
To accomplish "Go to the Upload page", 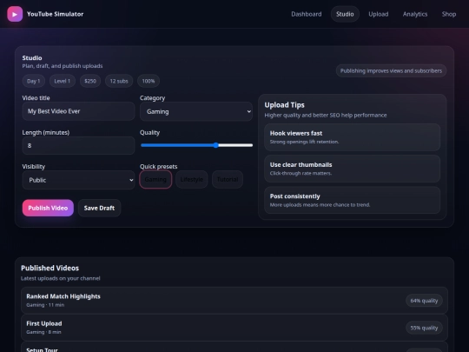I will (379, 14).
